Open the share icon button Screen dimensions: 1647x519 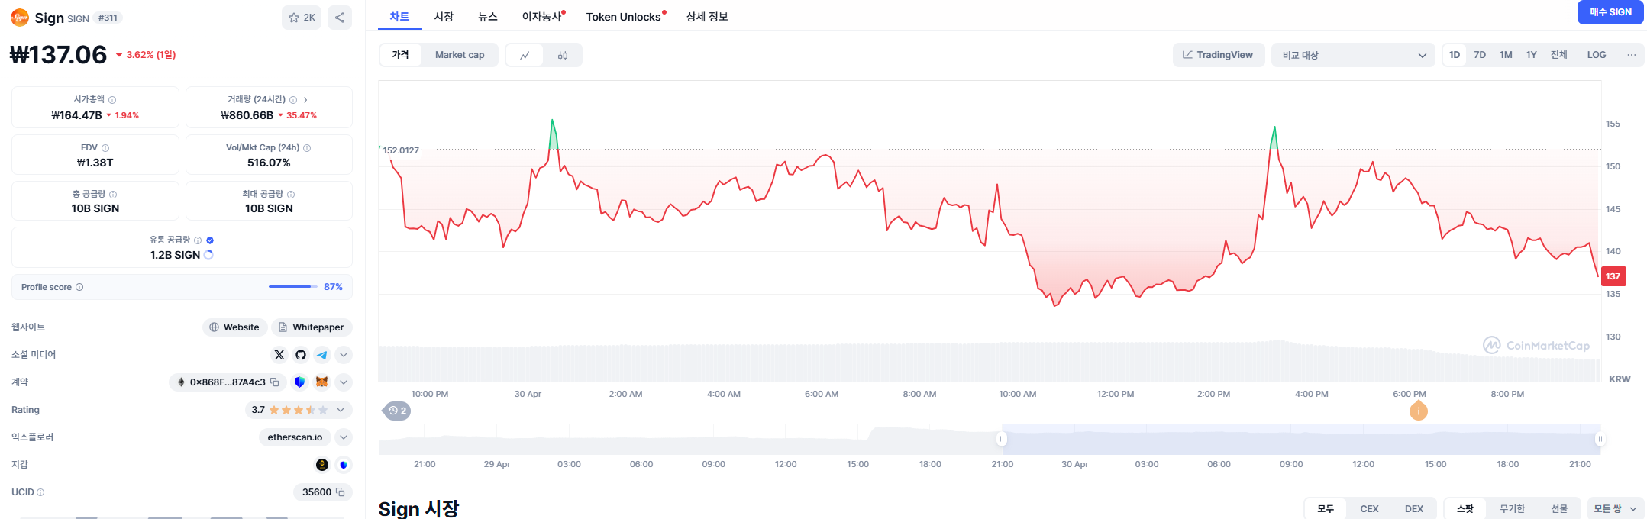340,18
